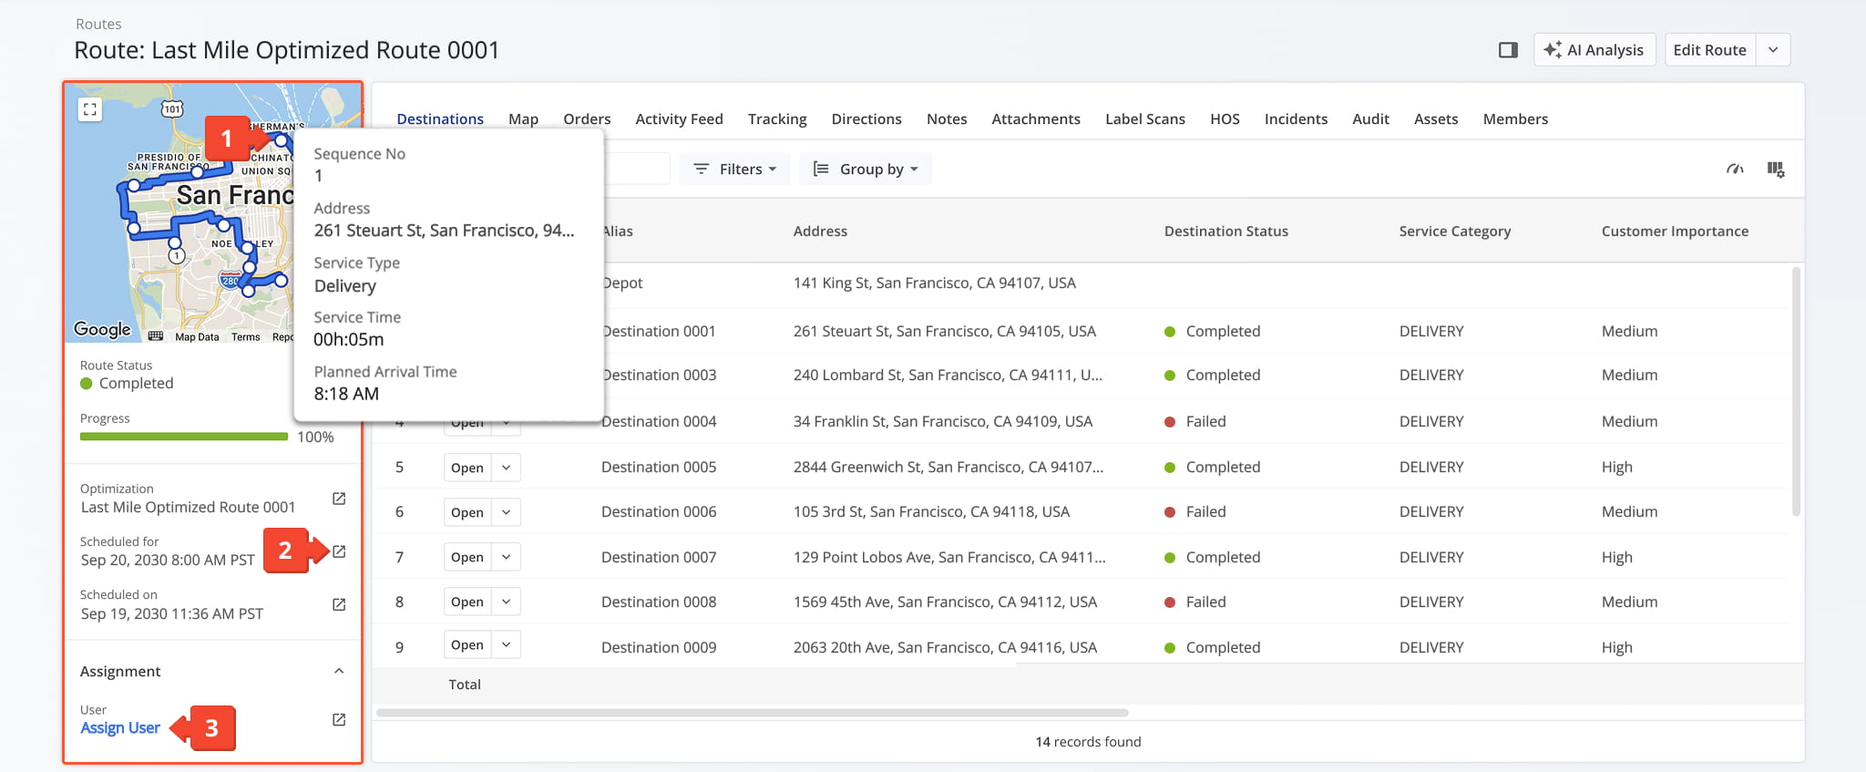
Task: Open the Activity Feed tab
Action: (x=679, y=119)
